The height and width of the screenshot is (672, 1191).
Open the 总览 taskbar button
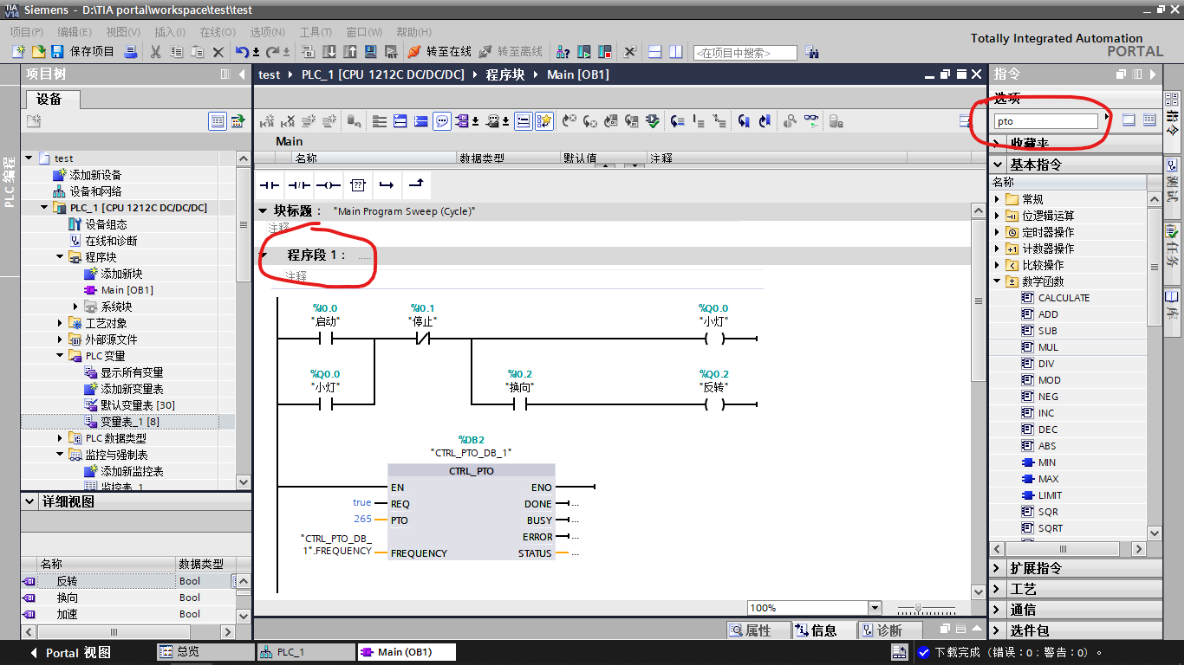click(205, 652)
